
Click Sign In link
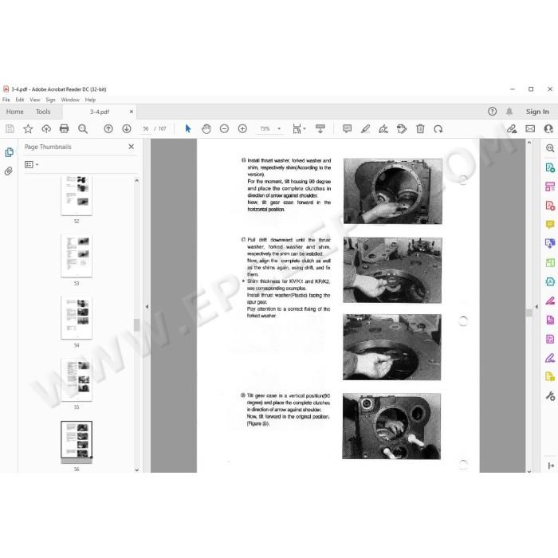pos(537,112)
